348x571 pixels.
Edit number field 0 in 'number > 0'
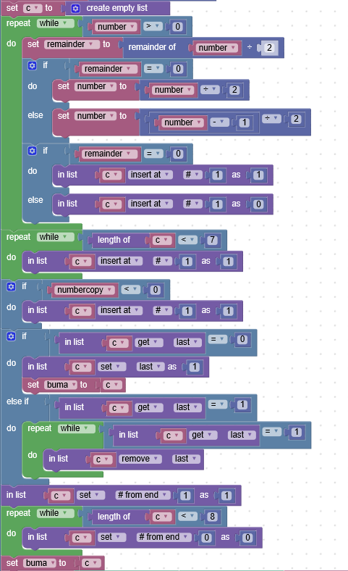(x=177, y=27)
